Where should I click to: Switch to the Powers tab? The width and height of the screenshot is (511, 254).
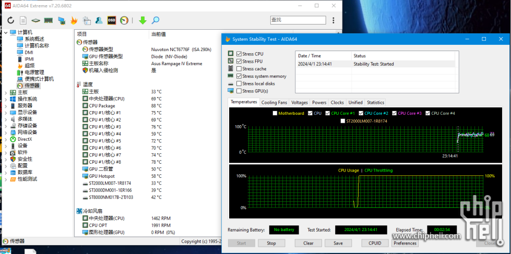coord(319,102)
